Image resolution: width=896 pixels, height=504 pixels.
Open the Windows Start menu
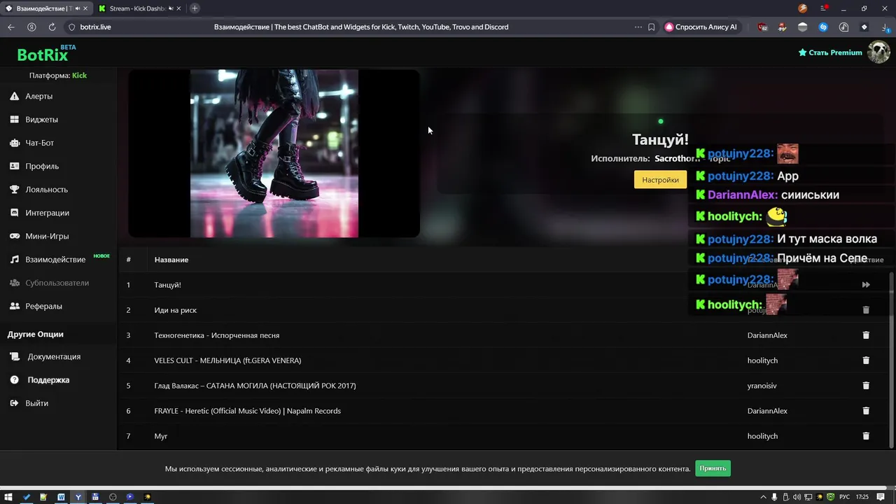(8, 497)
